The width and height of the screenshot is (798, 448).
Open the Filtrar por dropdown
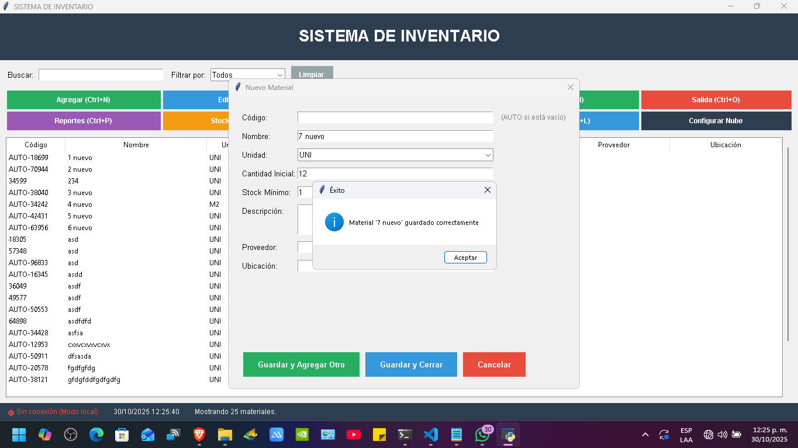tap(279, 75)
